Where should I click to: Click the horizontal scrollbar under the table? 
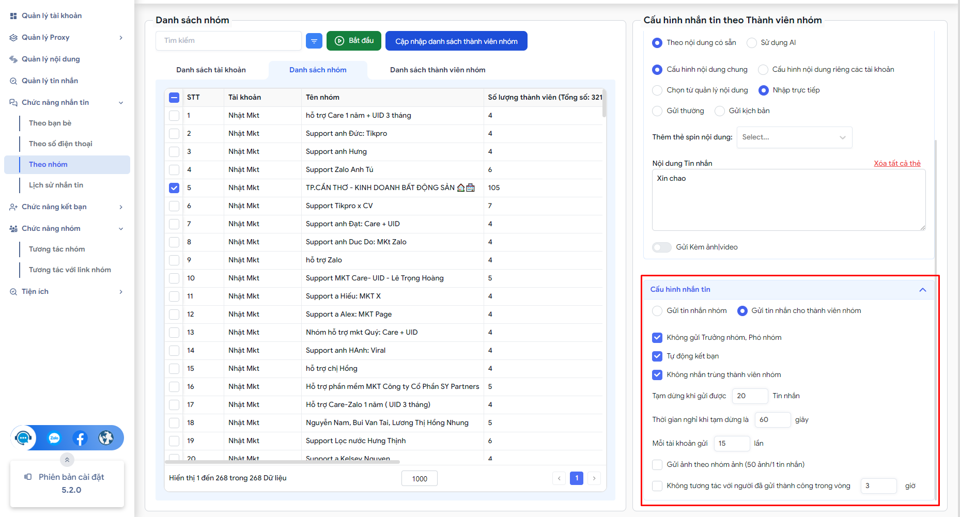point(282,462)
